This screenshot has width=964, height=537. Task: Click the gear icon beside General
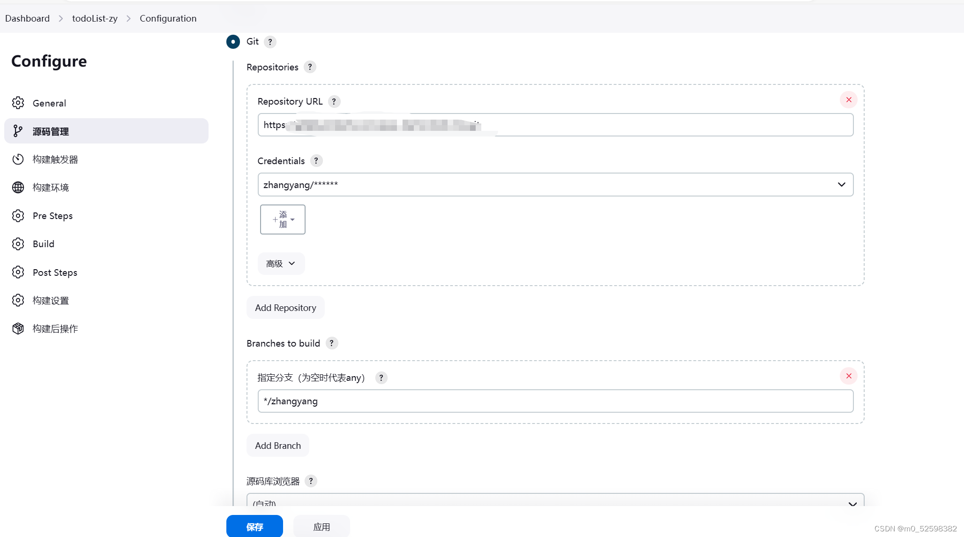pos(18,103)
